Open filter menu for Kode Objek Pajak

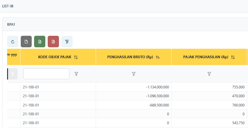pos(76,74)
